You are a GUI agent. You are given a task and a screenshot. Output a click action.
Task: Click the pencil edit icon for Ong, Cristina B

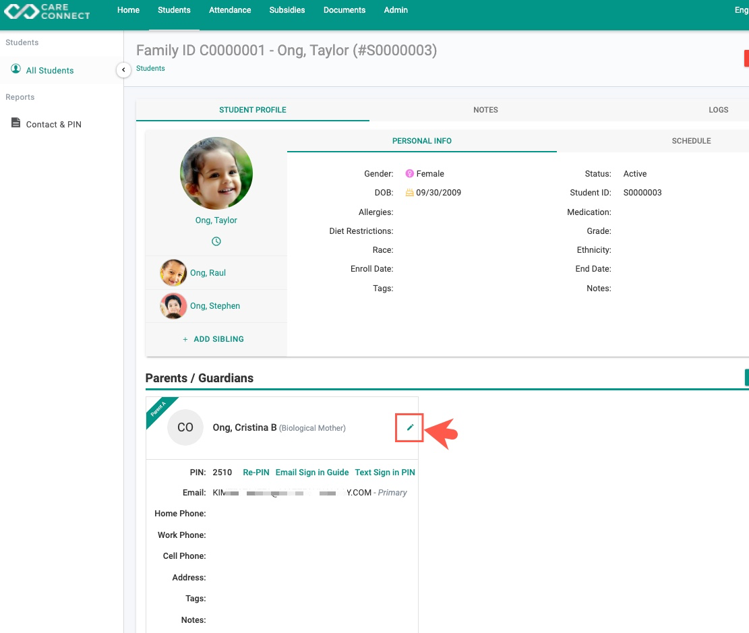(x=409, y=427)
